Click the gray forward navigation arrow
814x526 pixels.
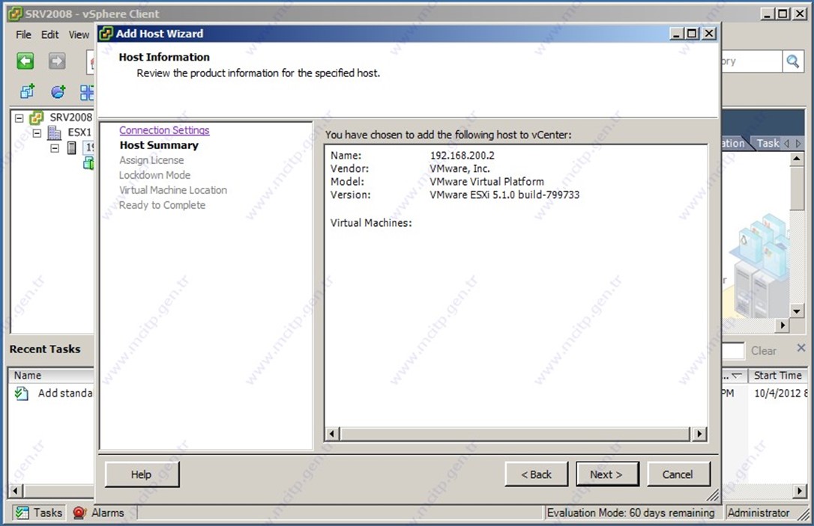pos(57,61)
